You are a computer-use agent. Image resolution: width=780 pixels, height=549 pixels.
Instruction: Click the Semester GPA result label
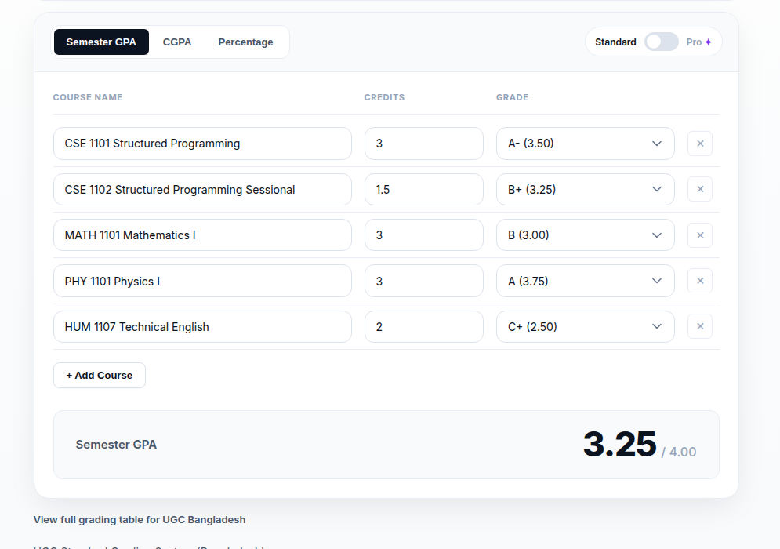(116, 445)
